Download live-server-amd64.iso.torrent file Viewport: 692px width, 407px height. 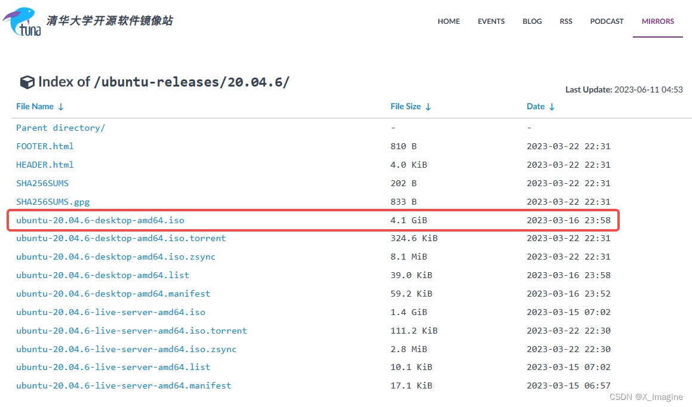pos(131,331)
